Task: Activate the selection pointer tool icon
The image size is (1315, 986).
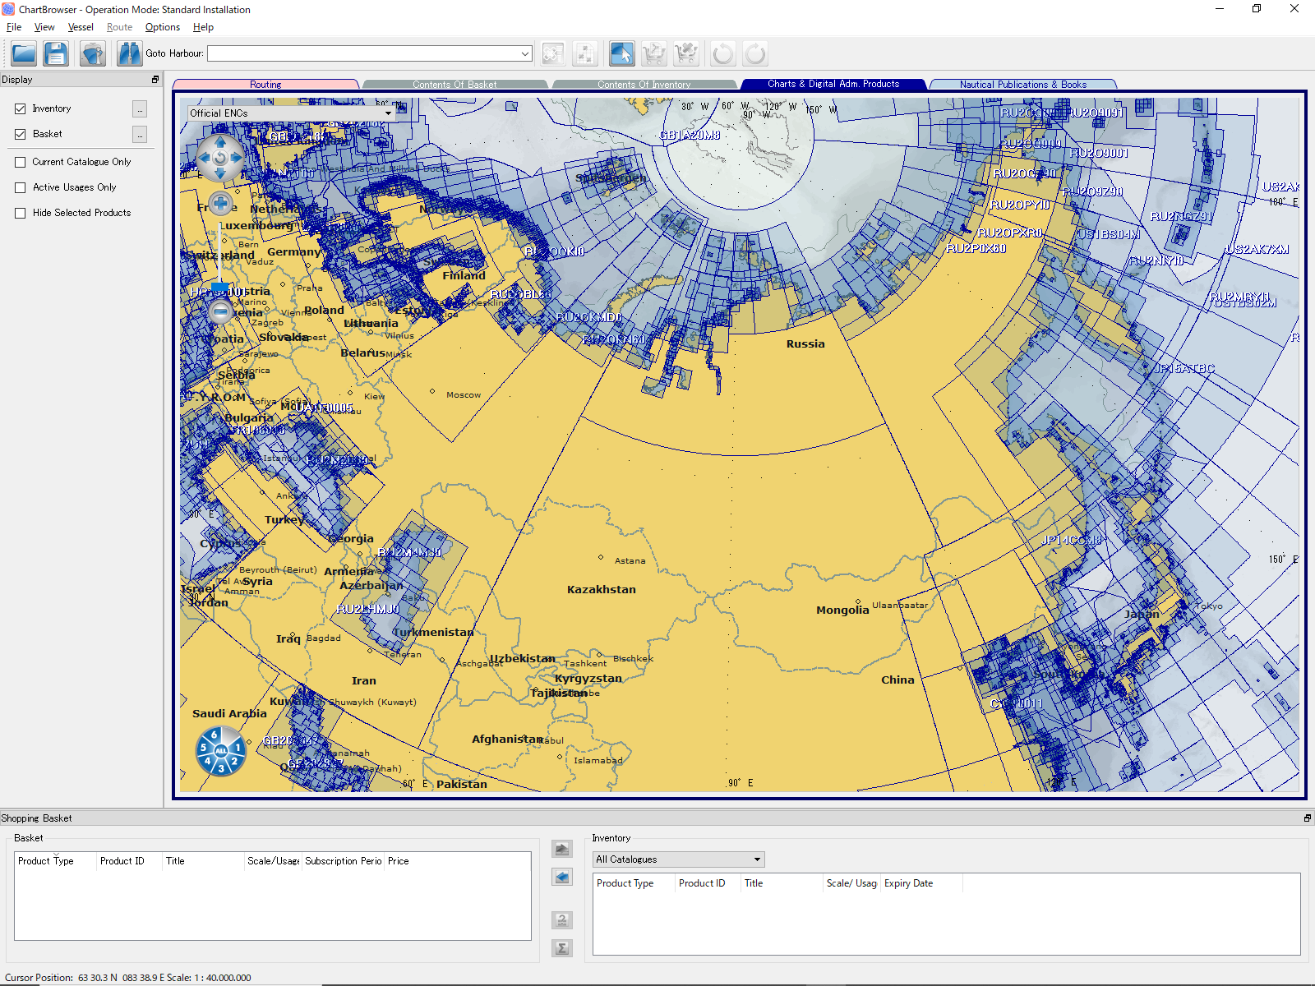Action: (x=621, y=54)
